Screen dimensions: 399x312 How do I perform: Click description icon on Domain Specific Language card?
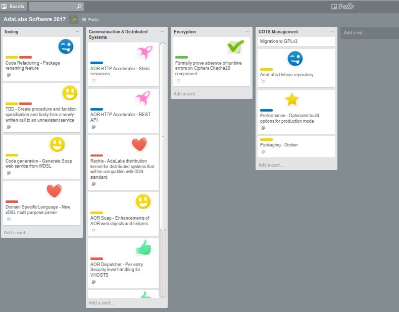[x=9, y=219]
